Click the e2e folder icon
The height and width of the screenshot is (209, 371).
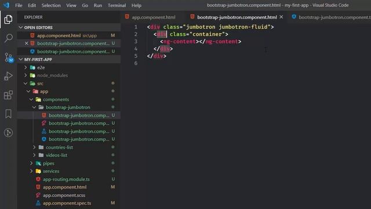click(x=32, y=67)
